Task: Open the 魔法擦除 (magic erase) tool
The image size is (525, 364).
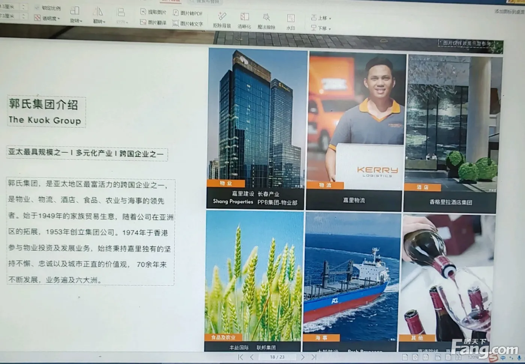Action: point(266,21)
